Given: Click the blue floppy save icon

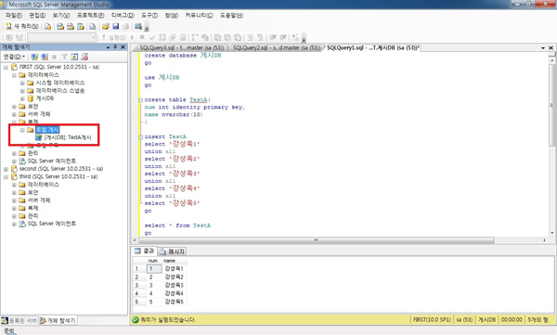Looking at the screenshot, I should click(115, 26).
